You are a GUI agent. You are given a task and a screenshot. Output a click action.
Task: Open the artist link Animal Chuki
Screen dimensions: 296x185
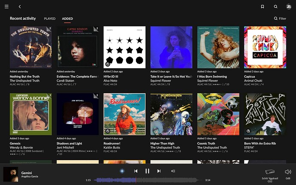click(x=253, y=81)
